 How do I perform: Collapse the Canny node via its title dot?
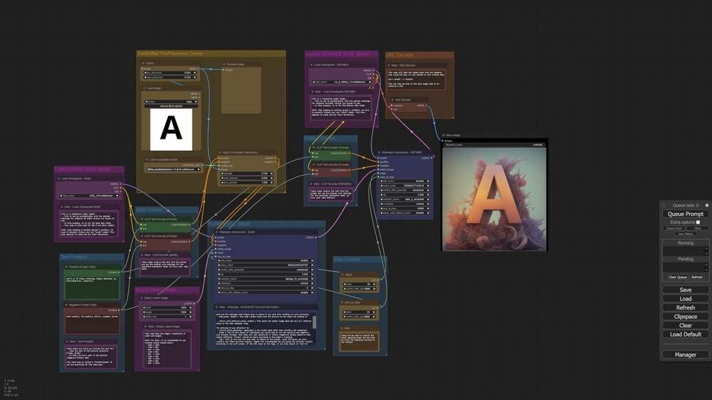coord(144,63)
